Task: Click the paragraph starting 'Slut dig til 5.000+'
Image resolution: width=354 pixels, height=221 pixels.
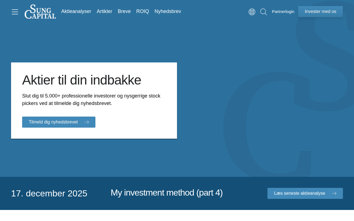Action: pyautogui.click(x=91, y=100)
